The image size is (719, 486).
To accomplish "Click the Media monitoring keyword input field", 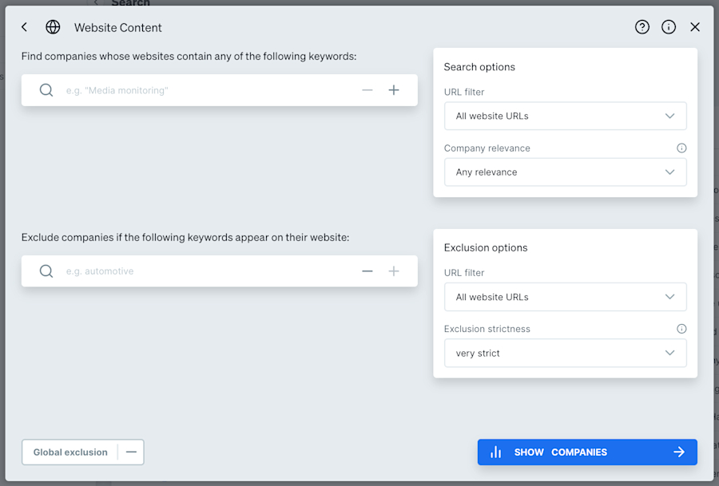I will (x=200, y=89).
